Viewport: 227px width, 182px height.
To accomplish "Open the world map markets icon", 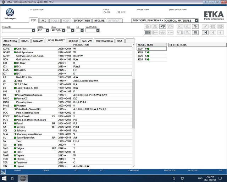I will (162, 26).
